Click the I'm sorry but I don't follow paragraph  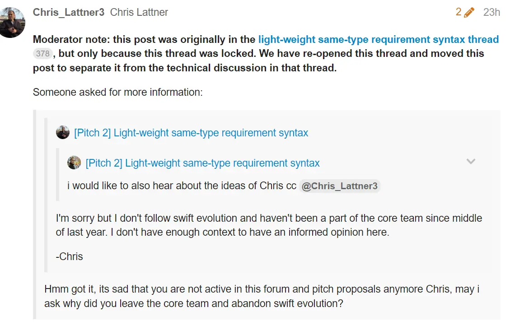click(269, 225)
